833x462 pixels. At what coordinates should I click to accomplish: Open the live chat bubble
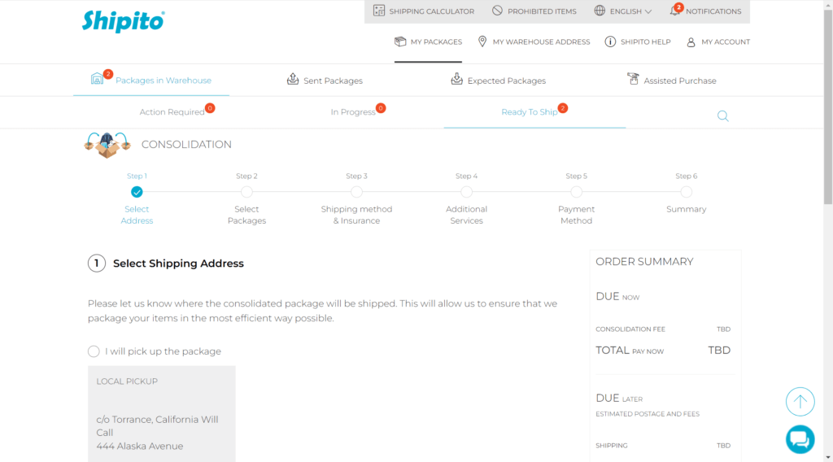click(800, 440)
